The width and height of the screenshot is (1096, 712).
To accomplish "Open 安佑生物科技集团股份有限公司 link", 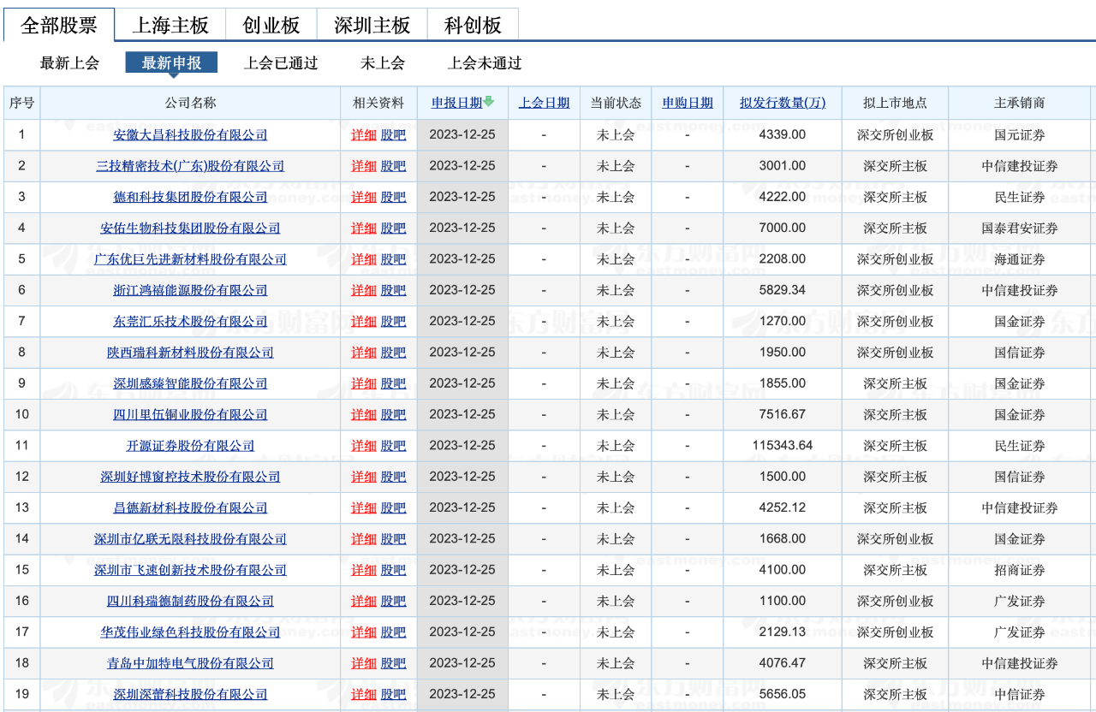I will pos(190,228).
